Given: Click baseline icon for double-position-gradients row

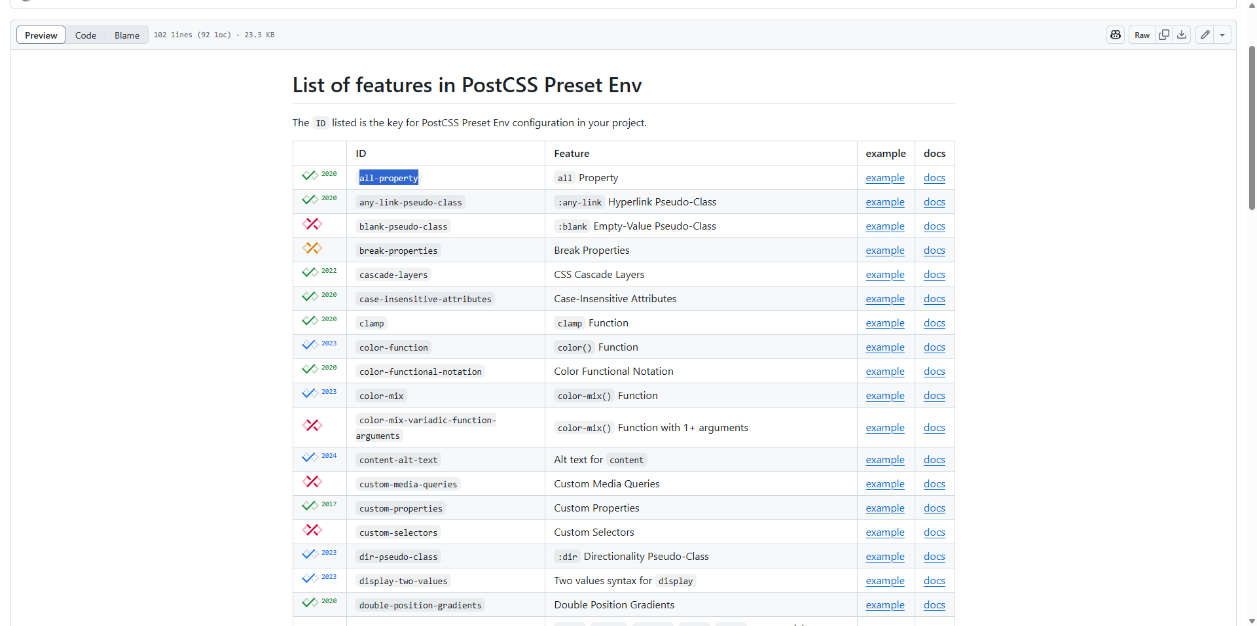Looking at the screenshot, I should point(319,602).
